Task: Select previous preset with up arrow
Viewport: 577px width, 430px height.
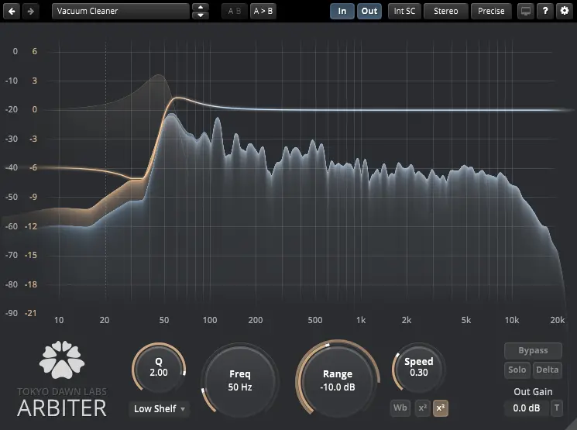Action: 201,7
